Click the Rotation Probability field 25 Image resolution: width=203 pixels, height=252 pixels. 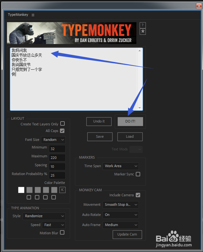[57, 175]
